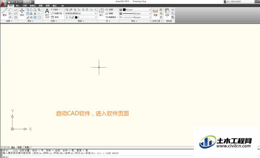Open the AutoCAD application menu button
This screenshot has height=158, width=260.
coord(3,3)
